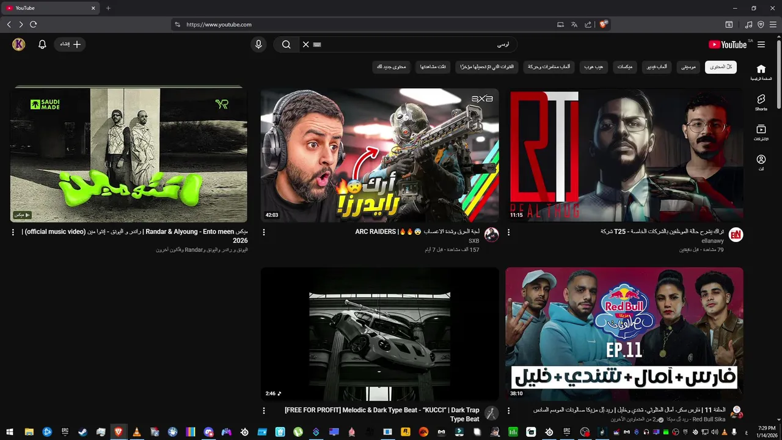The width and height of the screenshot is (782, 440).
Task: Select the 'موسيقى' filter chip
Action: pos(689,67)
